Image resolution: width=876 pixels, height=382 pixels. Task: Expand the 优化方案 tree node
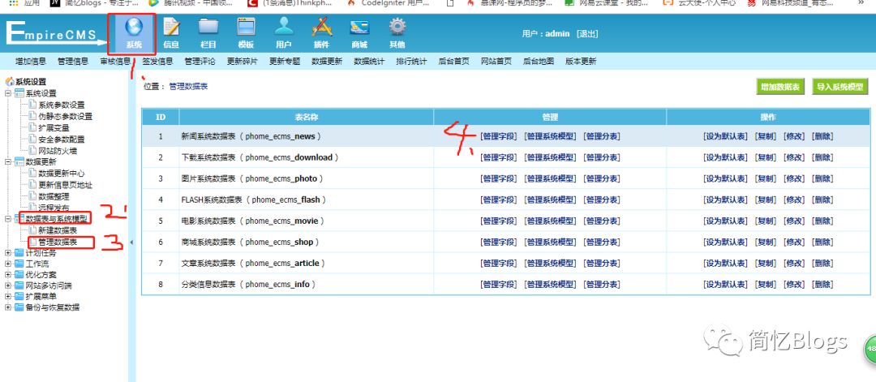(x=9, y=275)
